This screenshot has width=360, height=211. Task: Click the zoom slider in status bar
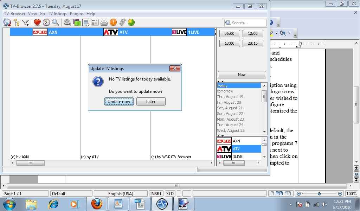[319, 194]
